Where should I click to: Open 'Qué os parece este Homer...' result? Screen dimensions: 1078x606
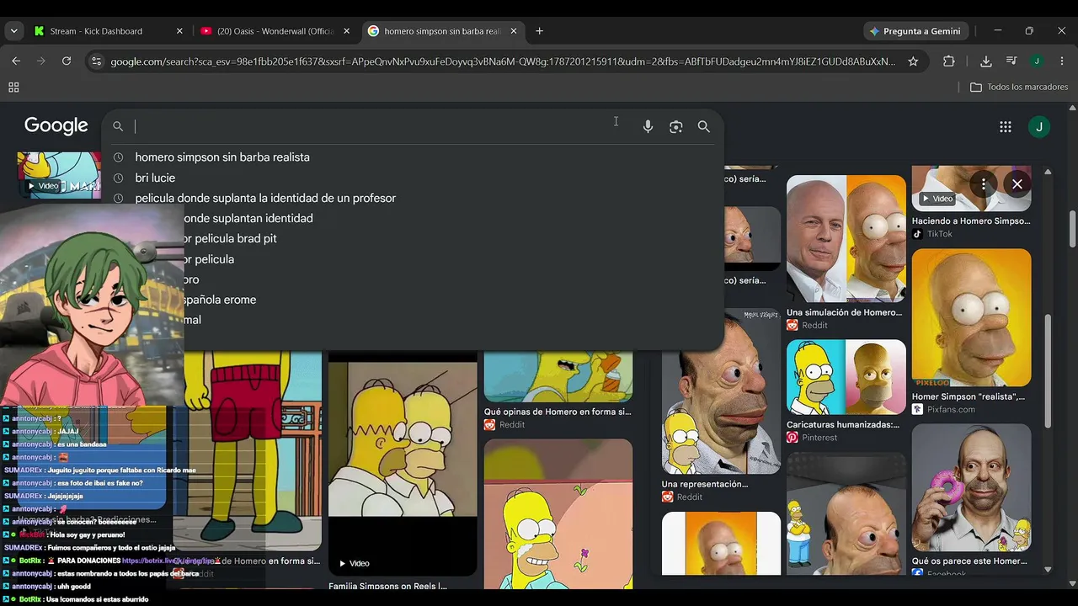[x=969, y=561]
